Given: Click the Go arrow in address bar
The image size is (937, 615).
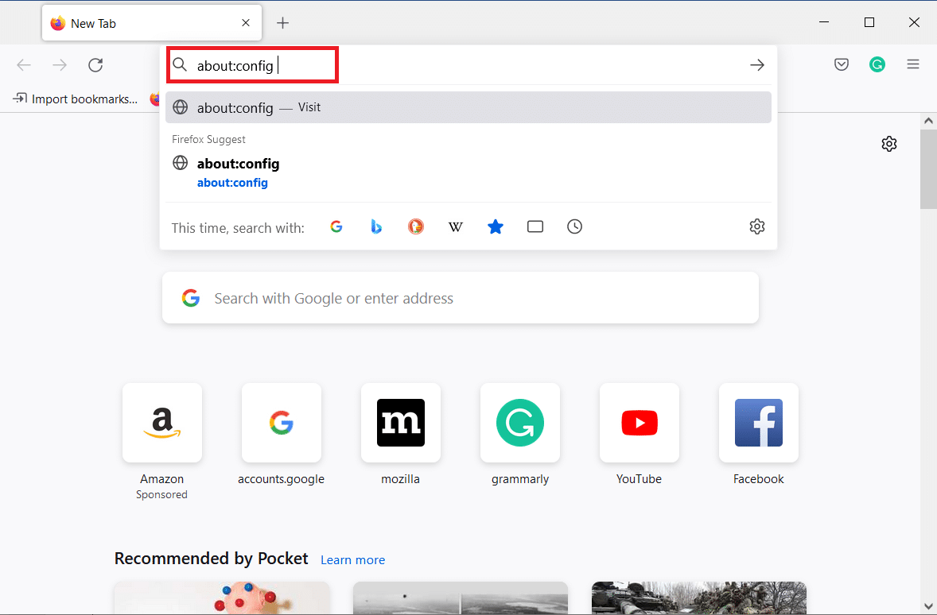Looking at the screenshot, I should point(757,64).
